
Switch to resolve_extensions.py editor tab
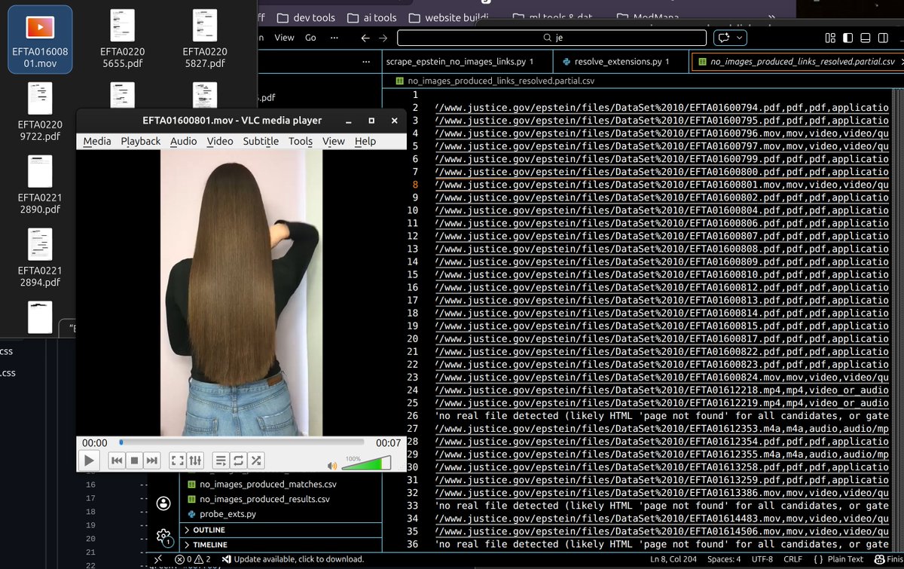coord(621,62)
